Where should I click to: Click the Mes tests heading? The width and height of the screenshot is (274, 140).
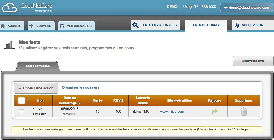tap(30, 42)
